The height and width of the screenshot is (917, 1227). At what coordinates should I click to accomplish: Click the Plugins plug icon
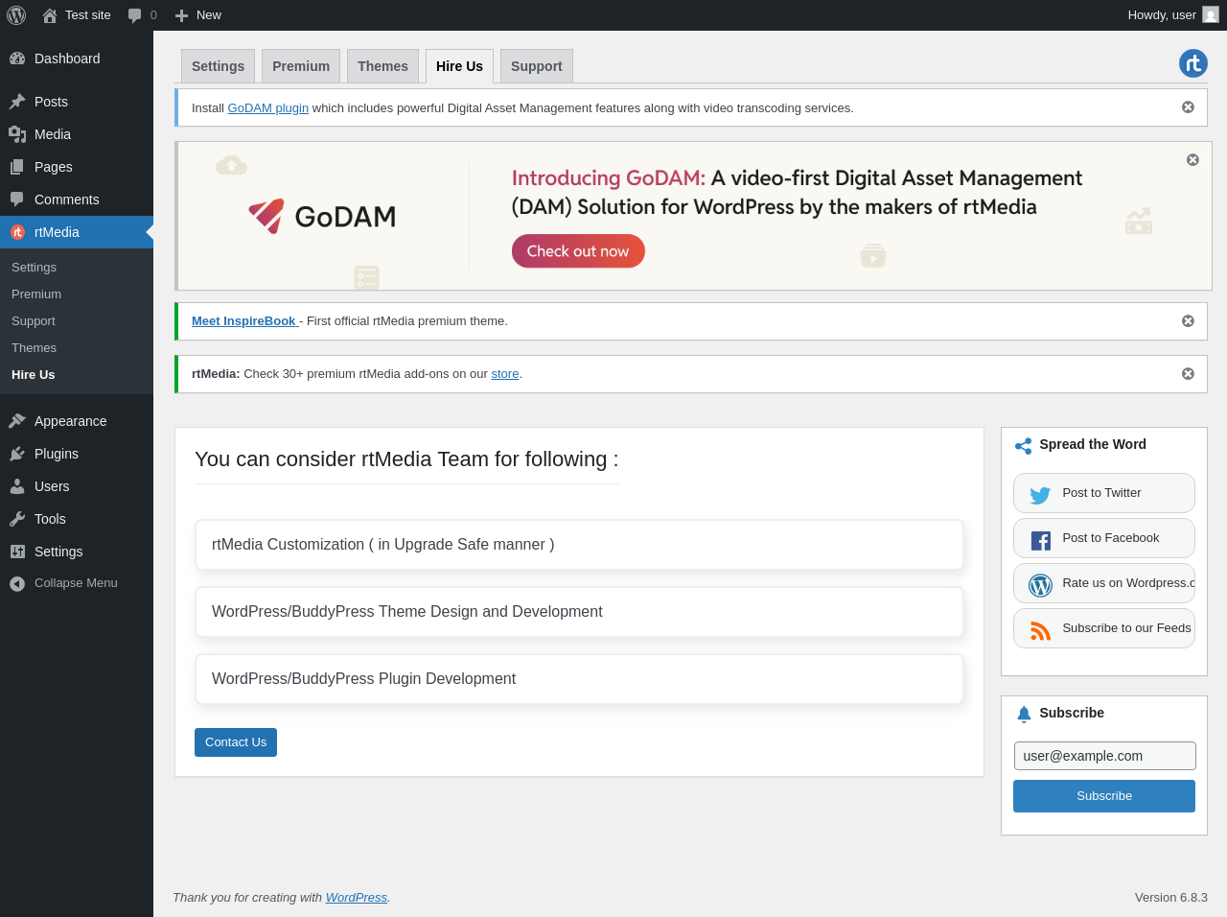(17, 454)
